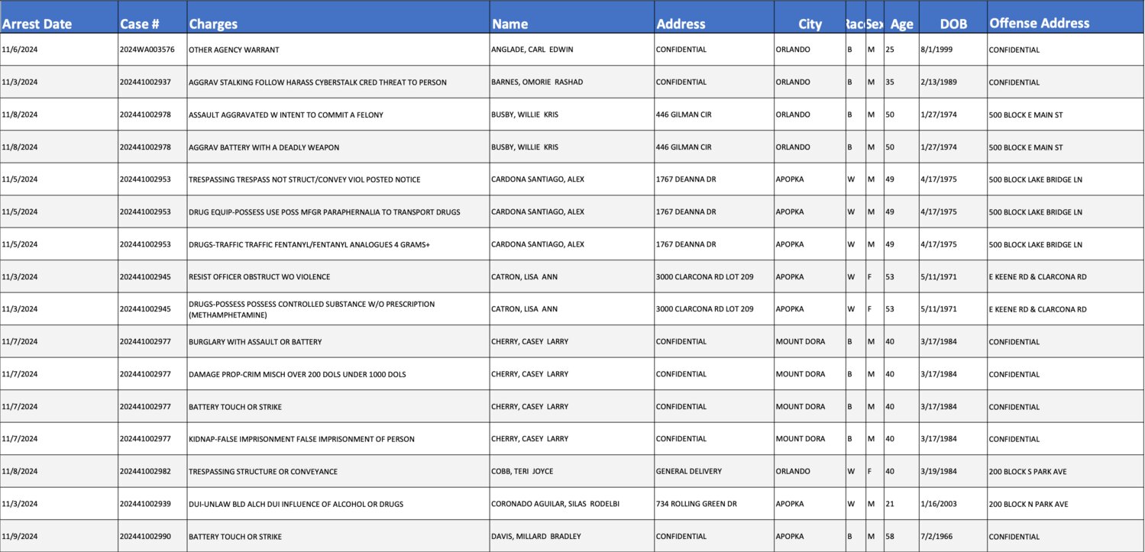This screenshot has height=552, width=1145.
Task: Click the Address column header
Action: point(714,18)
